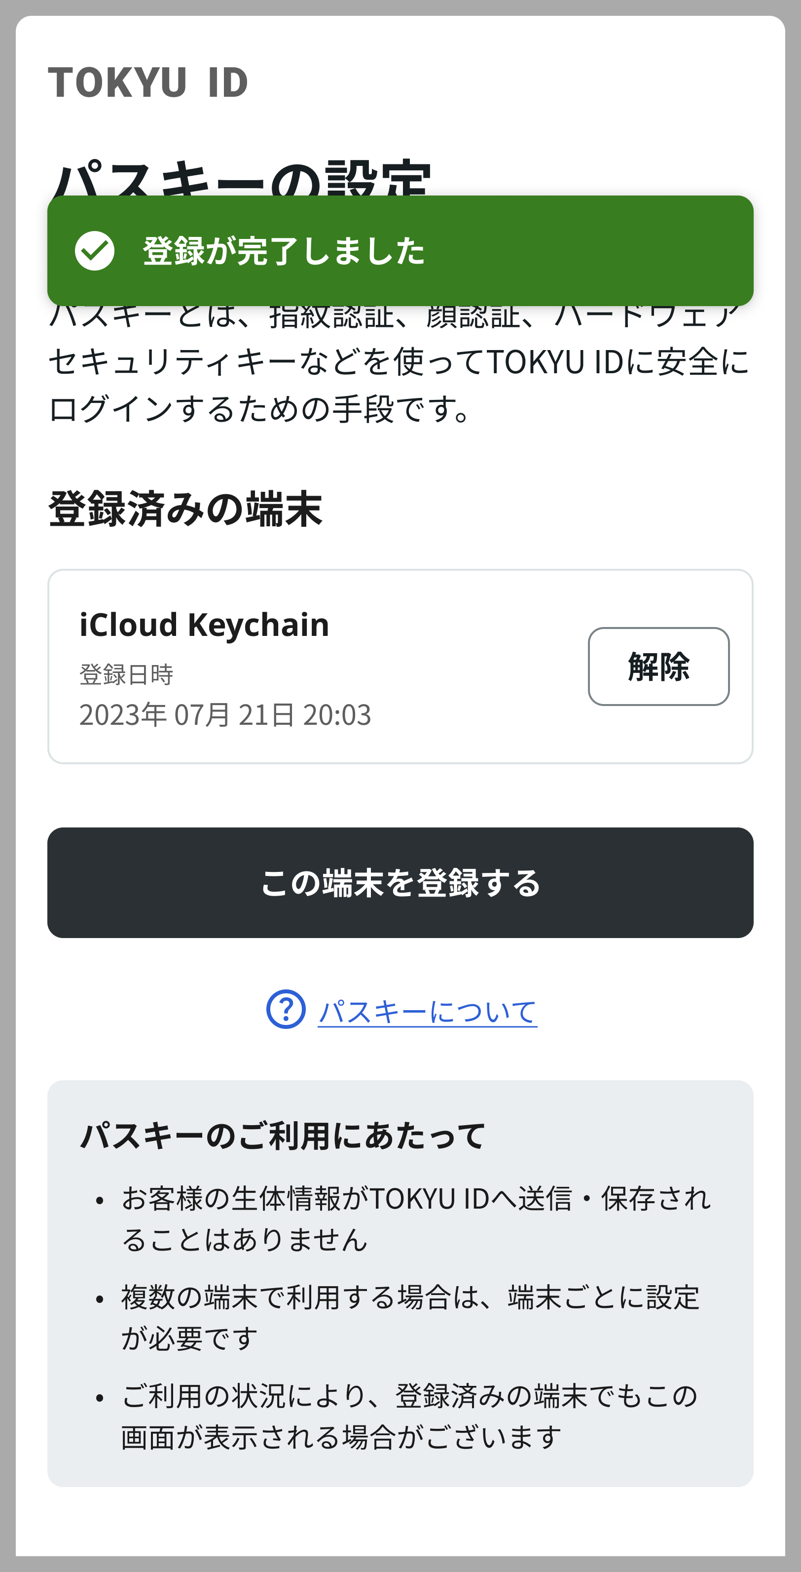Click the bullet about ご利用の状況 screen display
Viewport: 801px width, 1572px height.
[408, 1416]
